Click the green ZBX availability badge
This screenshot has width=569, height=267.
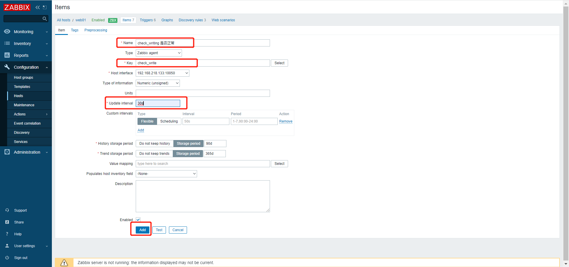[x=113, y=20]
